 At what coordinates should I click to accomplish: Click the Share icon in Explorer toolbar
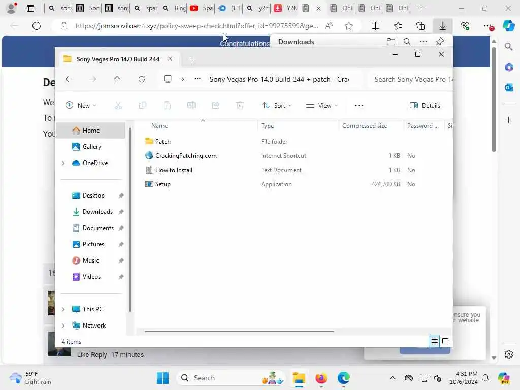(215, 106)
